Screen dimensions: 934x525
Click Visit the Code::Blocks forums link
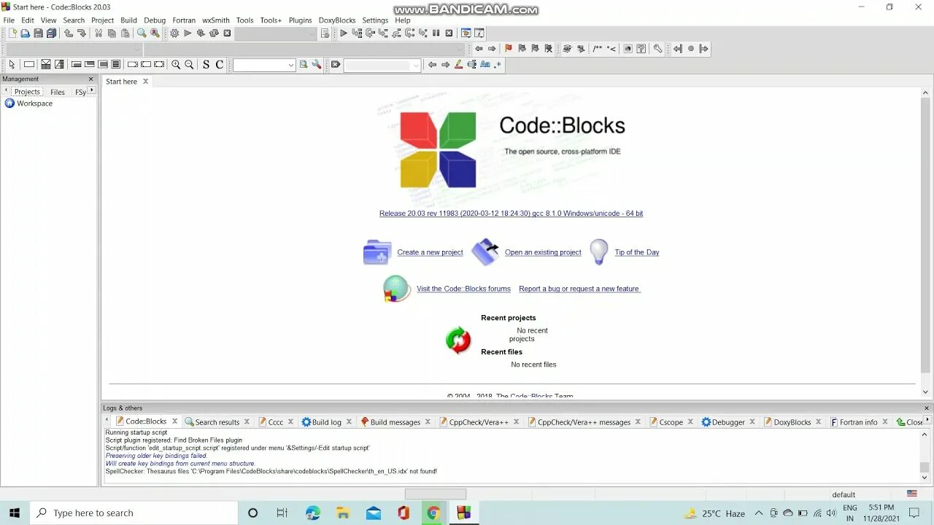click(x=463, y=289)
